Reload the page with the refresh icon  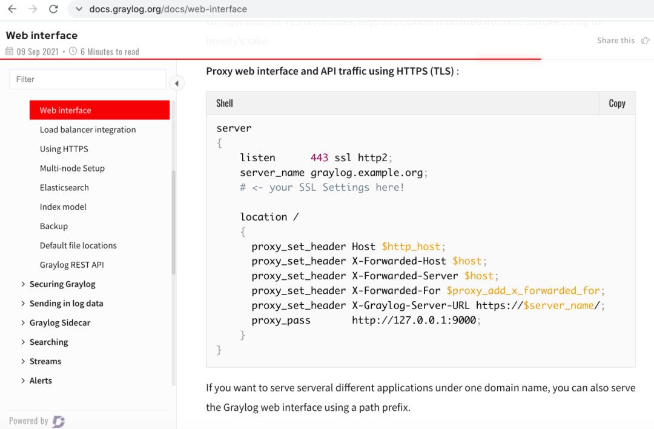[x=53, y=8]
